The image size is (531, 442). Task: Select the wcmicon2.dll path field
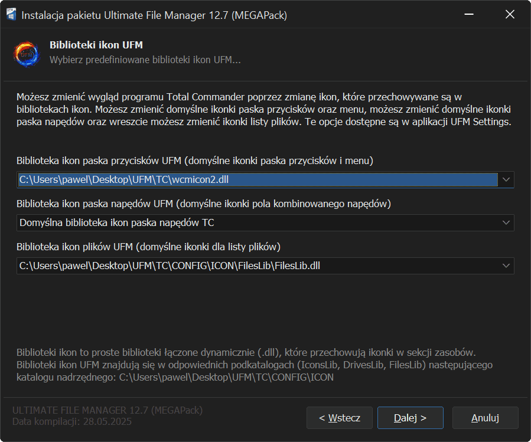pyautogui.click(x=257, y=179)
